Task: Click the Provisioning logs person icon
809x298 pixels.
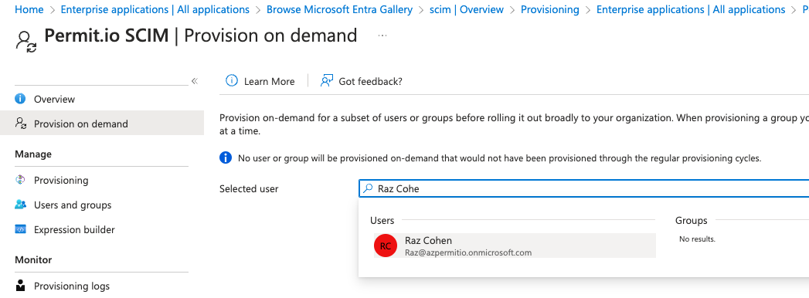Action: pyautogui.click(x=20, y=286)
